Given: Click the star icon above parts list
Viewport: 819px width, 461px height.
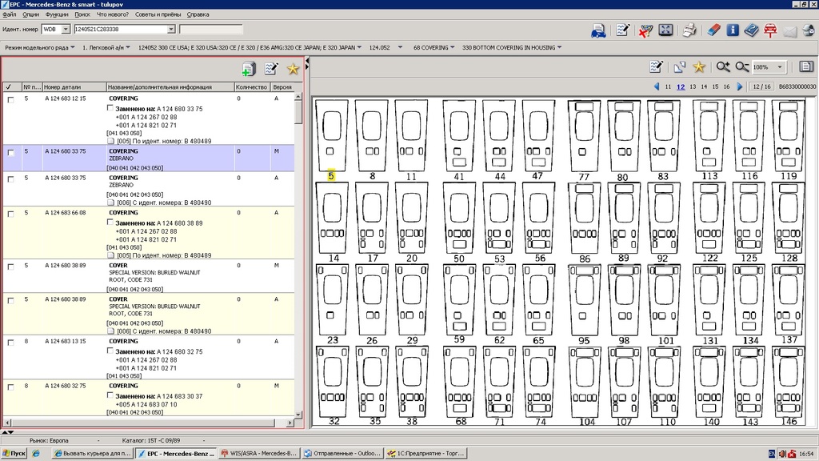Looking at the screenshot, I should pyautogui.click(x=293, y=69).
